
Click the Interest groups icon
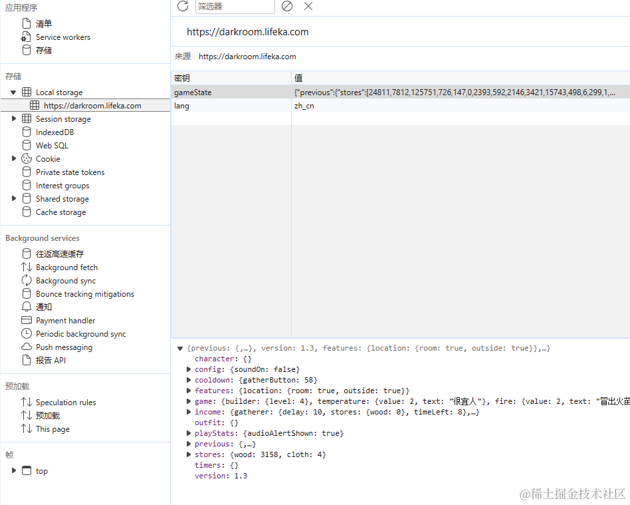pos(27,185)
